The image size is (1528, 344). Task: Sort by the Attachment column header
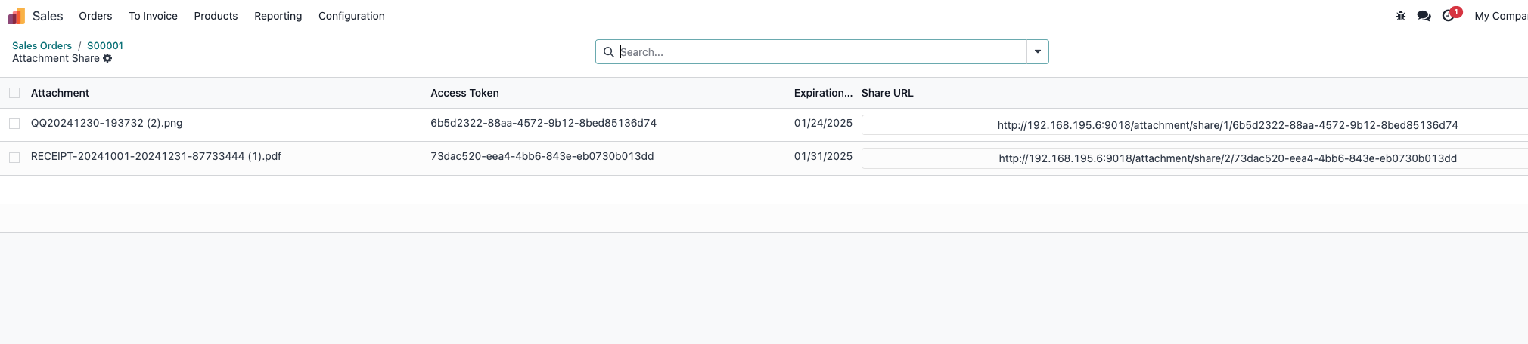tap(60, 93)
